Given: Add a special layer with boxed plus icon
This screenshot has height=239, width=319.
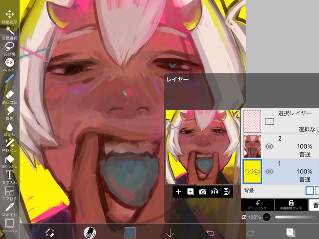Looking at the screenshot, I should 190,192.
